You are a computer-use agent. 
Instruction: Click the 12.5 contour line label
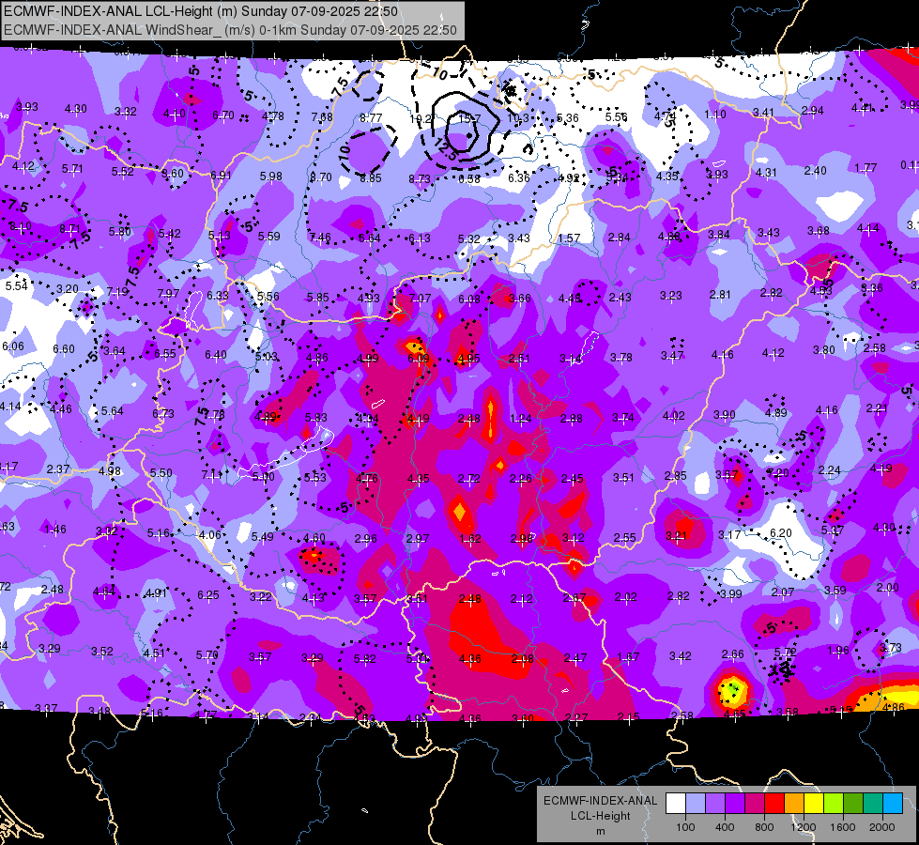(x=446, y=149)
